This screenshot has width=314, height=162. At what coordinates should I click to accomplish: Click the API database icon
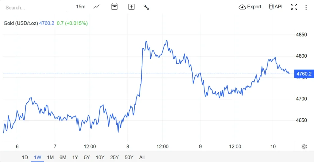(271, 7)
